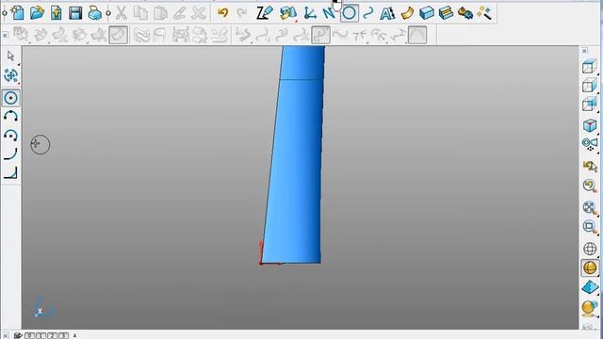Zoom to fit with the resize-to-fit icon
Image resolution: width=603 pixels, height=339 pixels.
point(590,208)
